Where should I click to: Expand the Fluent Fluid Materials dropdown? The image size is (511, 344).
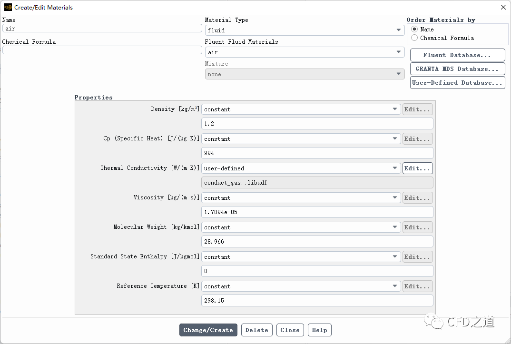305,52
